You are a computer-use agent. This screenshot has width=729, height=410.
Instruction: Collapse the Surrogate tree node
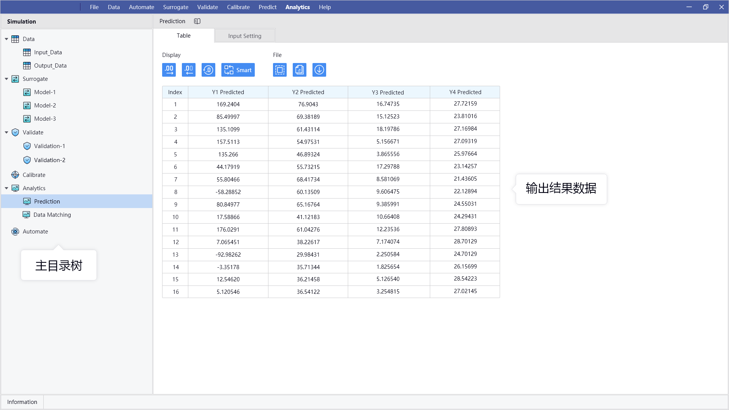point(6,79)
